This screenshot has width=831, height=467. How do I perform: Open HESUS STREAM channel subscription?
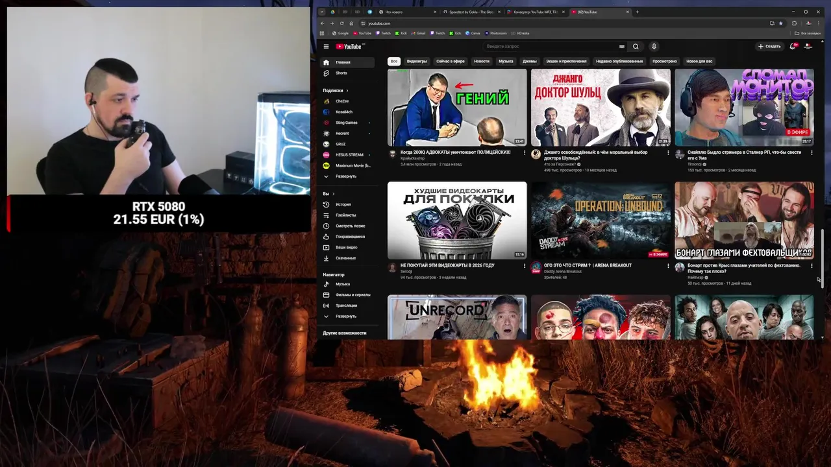click(x=348, y=155)
